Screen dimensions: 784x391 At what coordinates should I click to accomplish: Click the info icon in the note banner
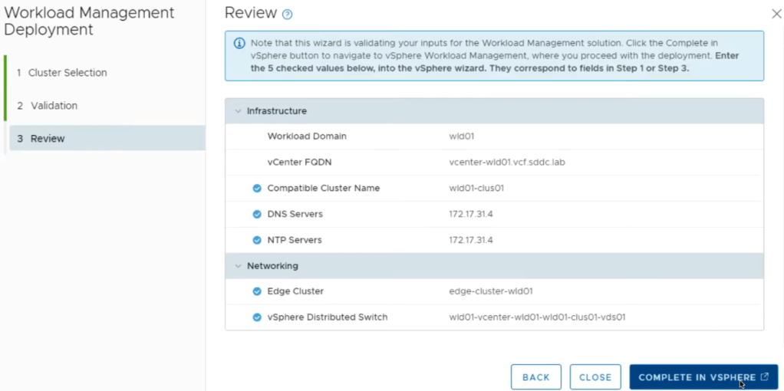(x=239, y=44)
